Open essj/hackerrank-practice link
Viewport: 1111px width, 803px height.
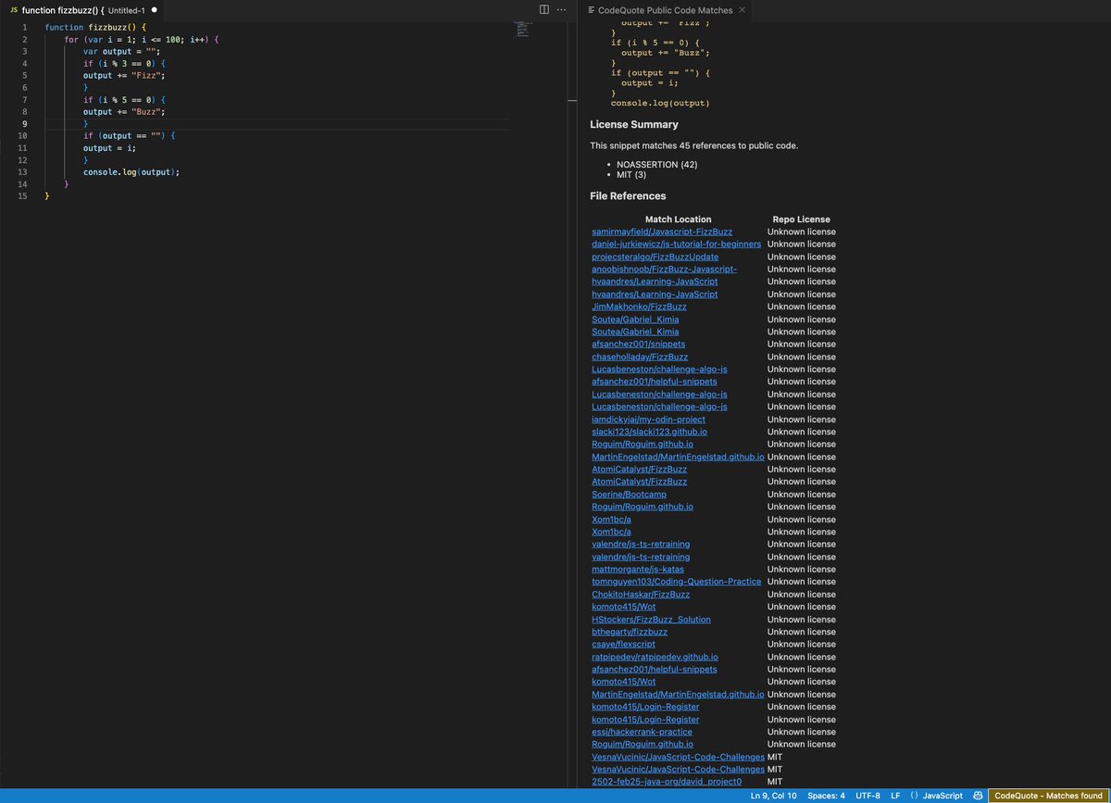[x=642, y=732]
